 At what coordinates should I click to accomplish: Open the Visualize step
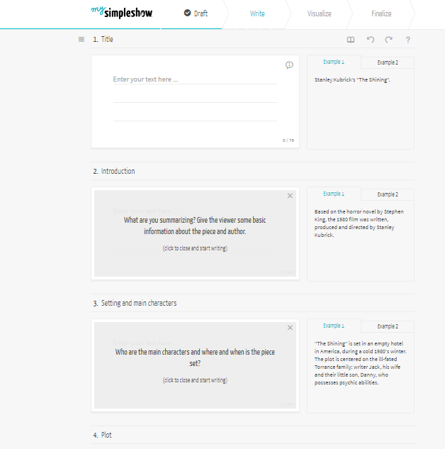point(319,13)
